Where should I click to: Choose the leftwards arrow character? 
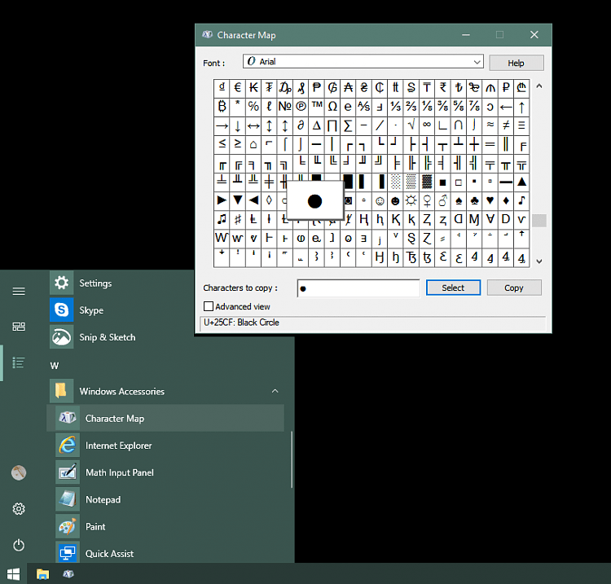tap(506, 107)
